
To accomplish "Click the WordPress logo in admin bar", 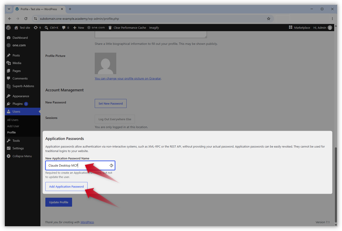I will (8, 28).
